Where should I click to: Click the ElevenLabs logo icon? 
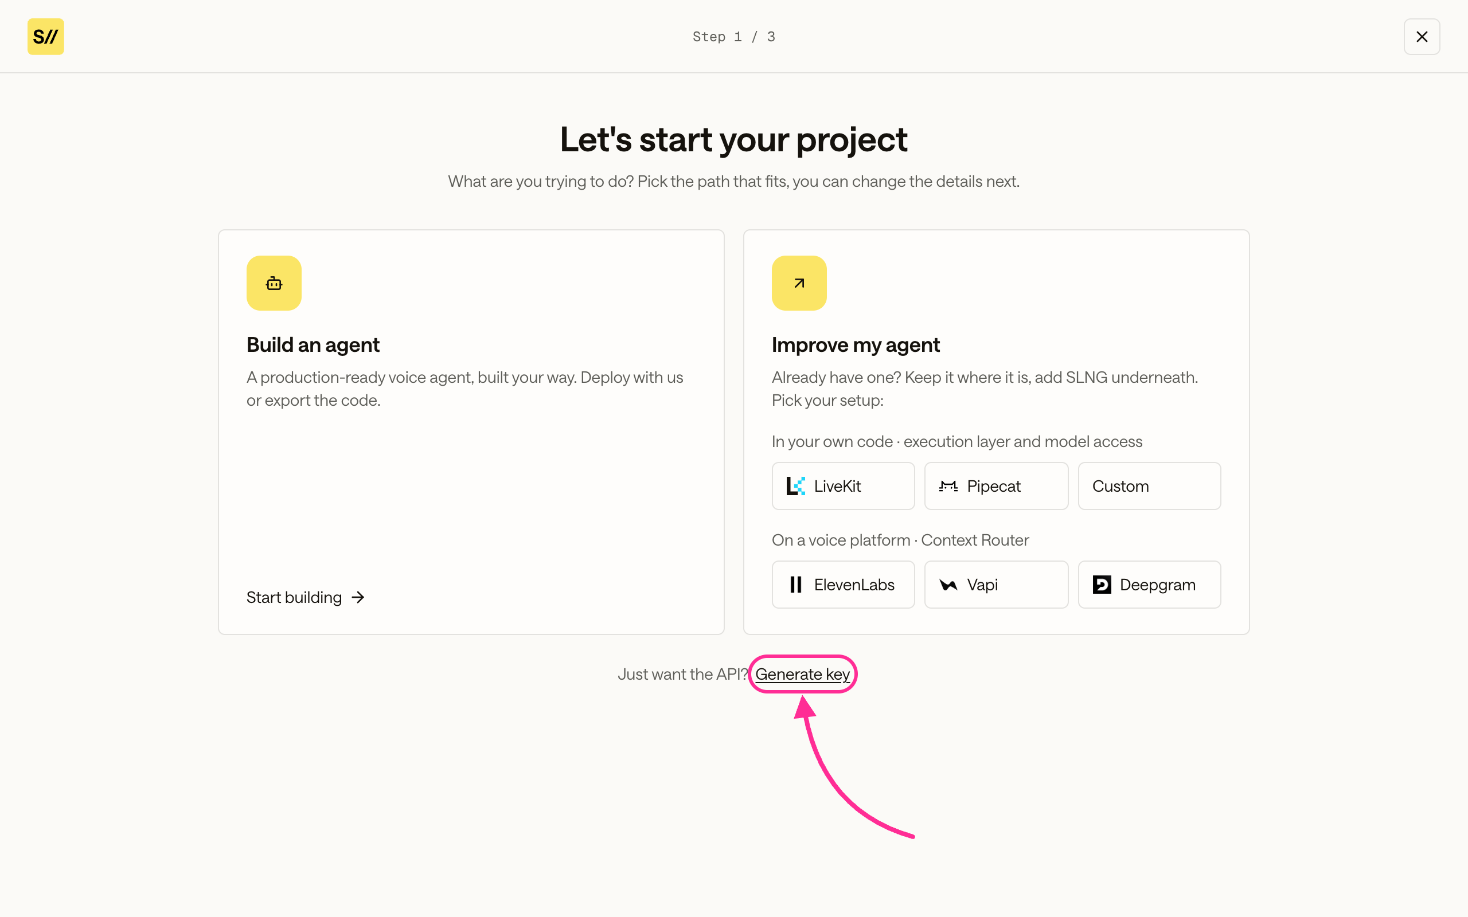(795, 585)
